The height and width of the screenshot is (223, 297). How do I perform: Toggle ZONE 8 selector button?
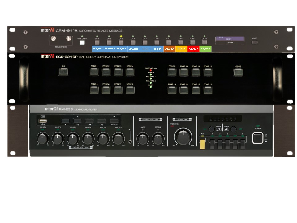130,90
